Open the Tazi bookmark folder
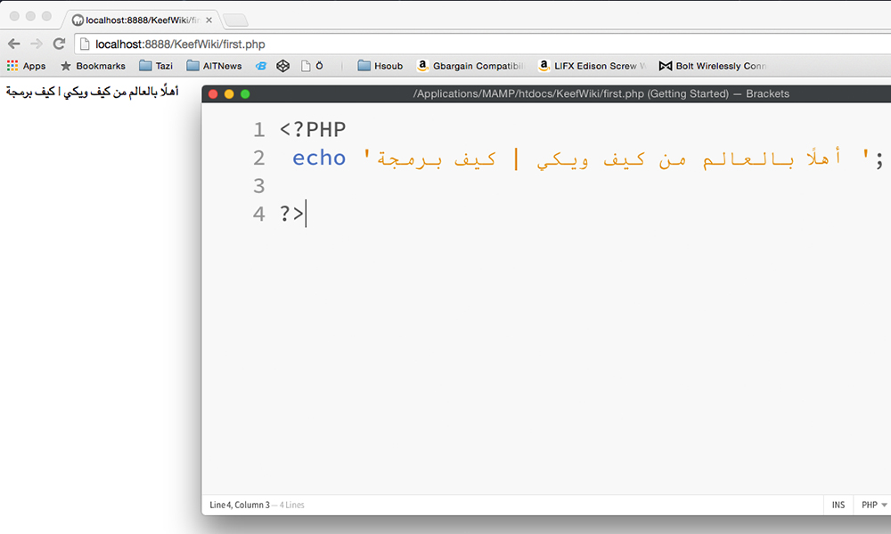The image size is (891, 534). coord(156,66)
